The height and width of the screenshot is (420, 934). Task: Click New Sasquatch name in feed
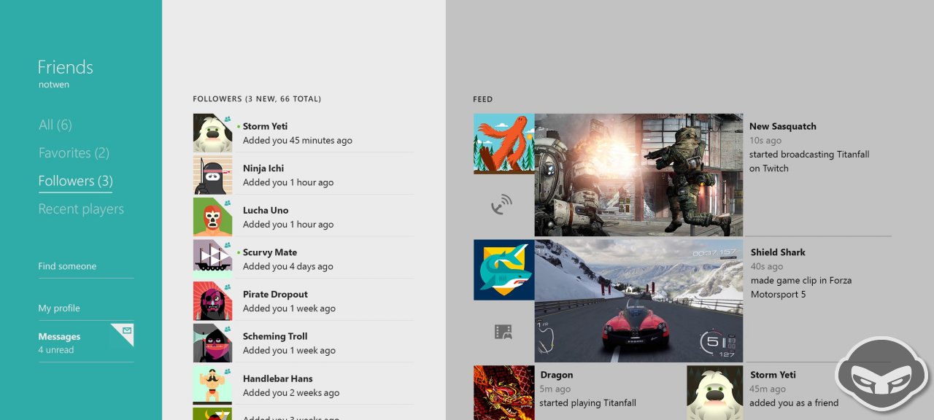pos(783,126)
